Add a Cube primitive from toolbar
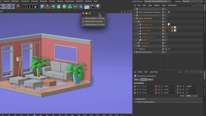The width and height of the screenshot is (206, 116). pos(42,6)
